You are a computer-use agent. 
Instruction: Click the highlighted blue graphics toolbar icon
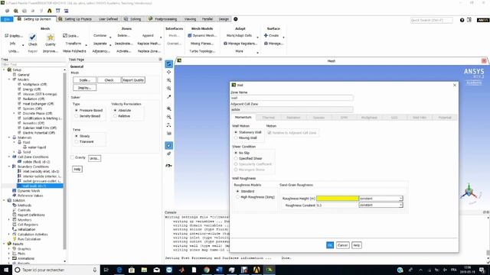(168, 145)
